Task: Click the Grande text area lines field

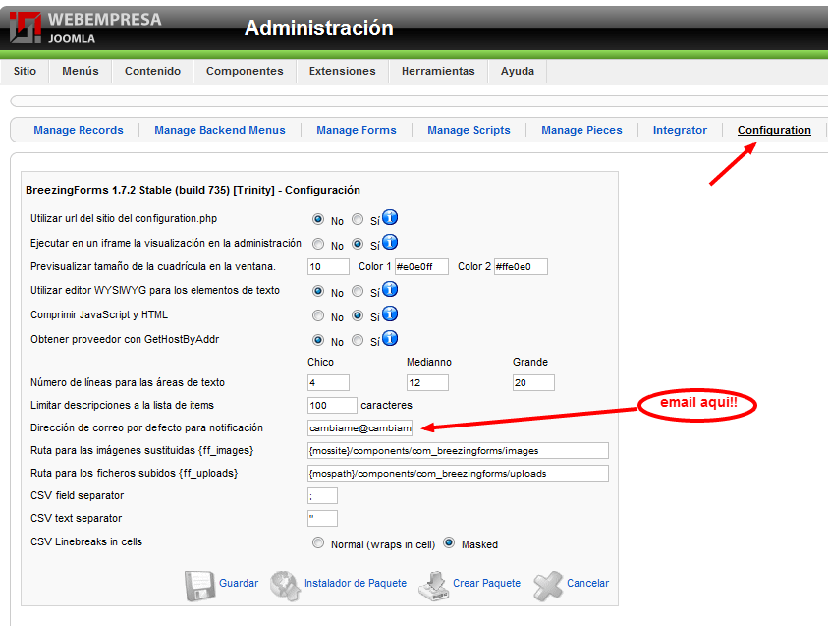Action: coord(533,382)
